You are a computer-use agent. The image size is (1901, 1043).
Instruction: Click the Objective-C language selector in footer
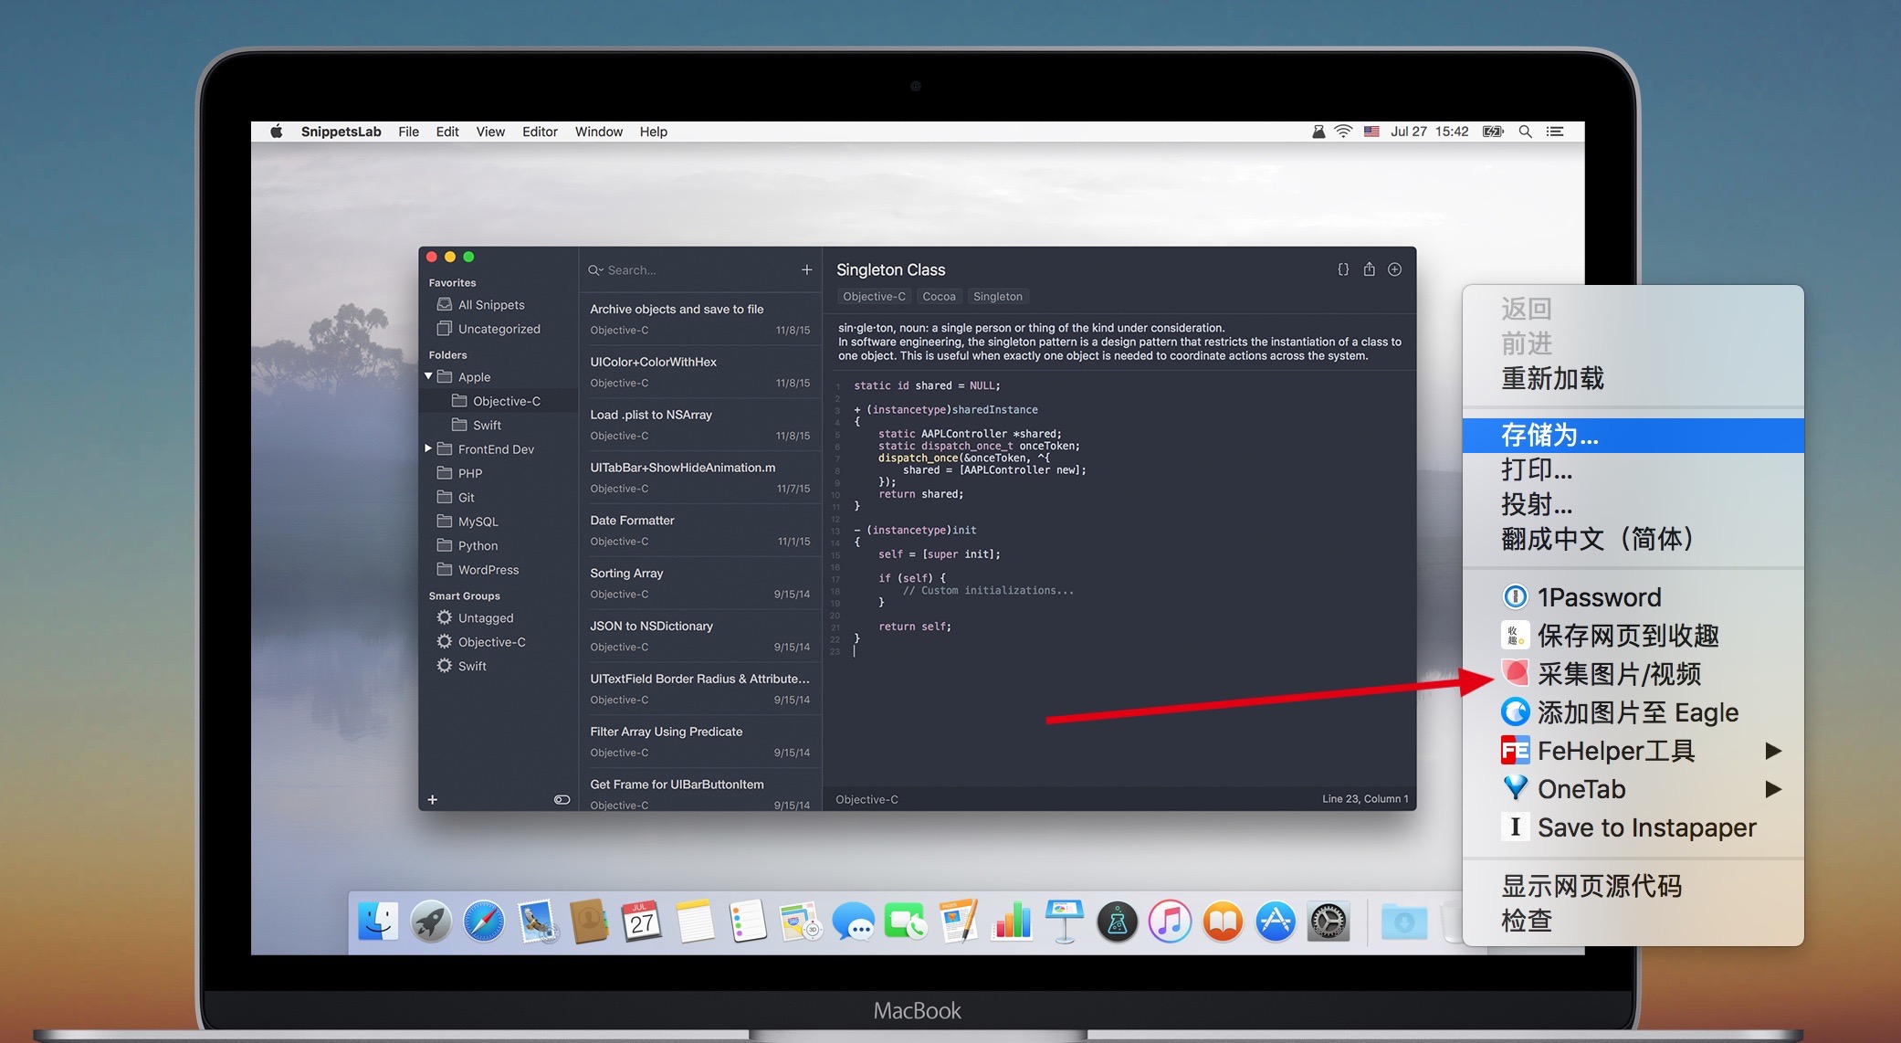pyautogui.click(x=866, y=799)
